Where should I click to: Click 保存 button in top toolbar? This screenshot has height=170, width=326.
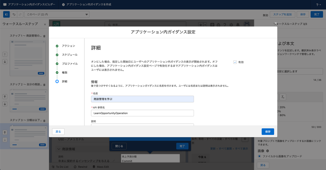click(303, 14)
